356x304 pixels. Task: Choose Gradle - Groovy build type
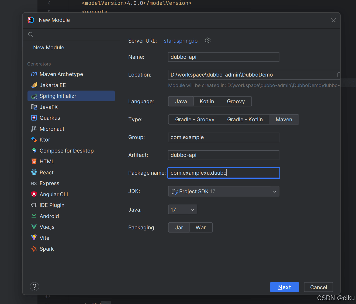click(x=195, y=119)
